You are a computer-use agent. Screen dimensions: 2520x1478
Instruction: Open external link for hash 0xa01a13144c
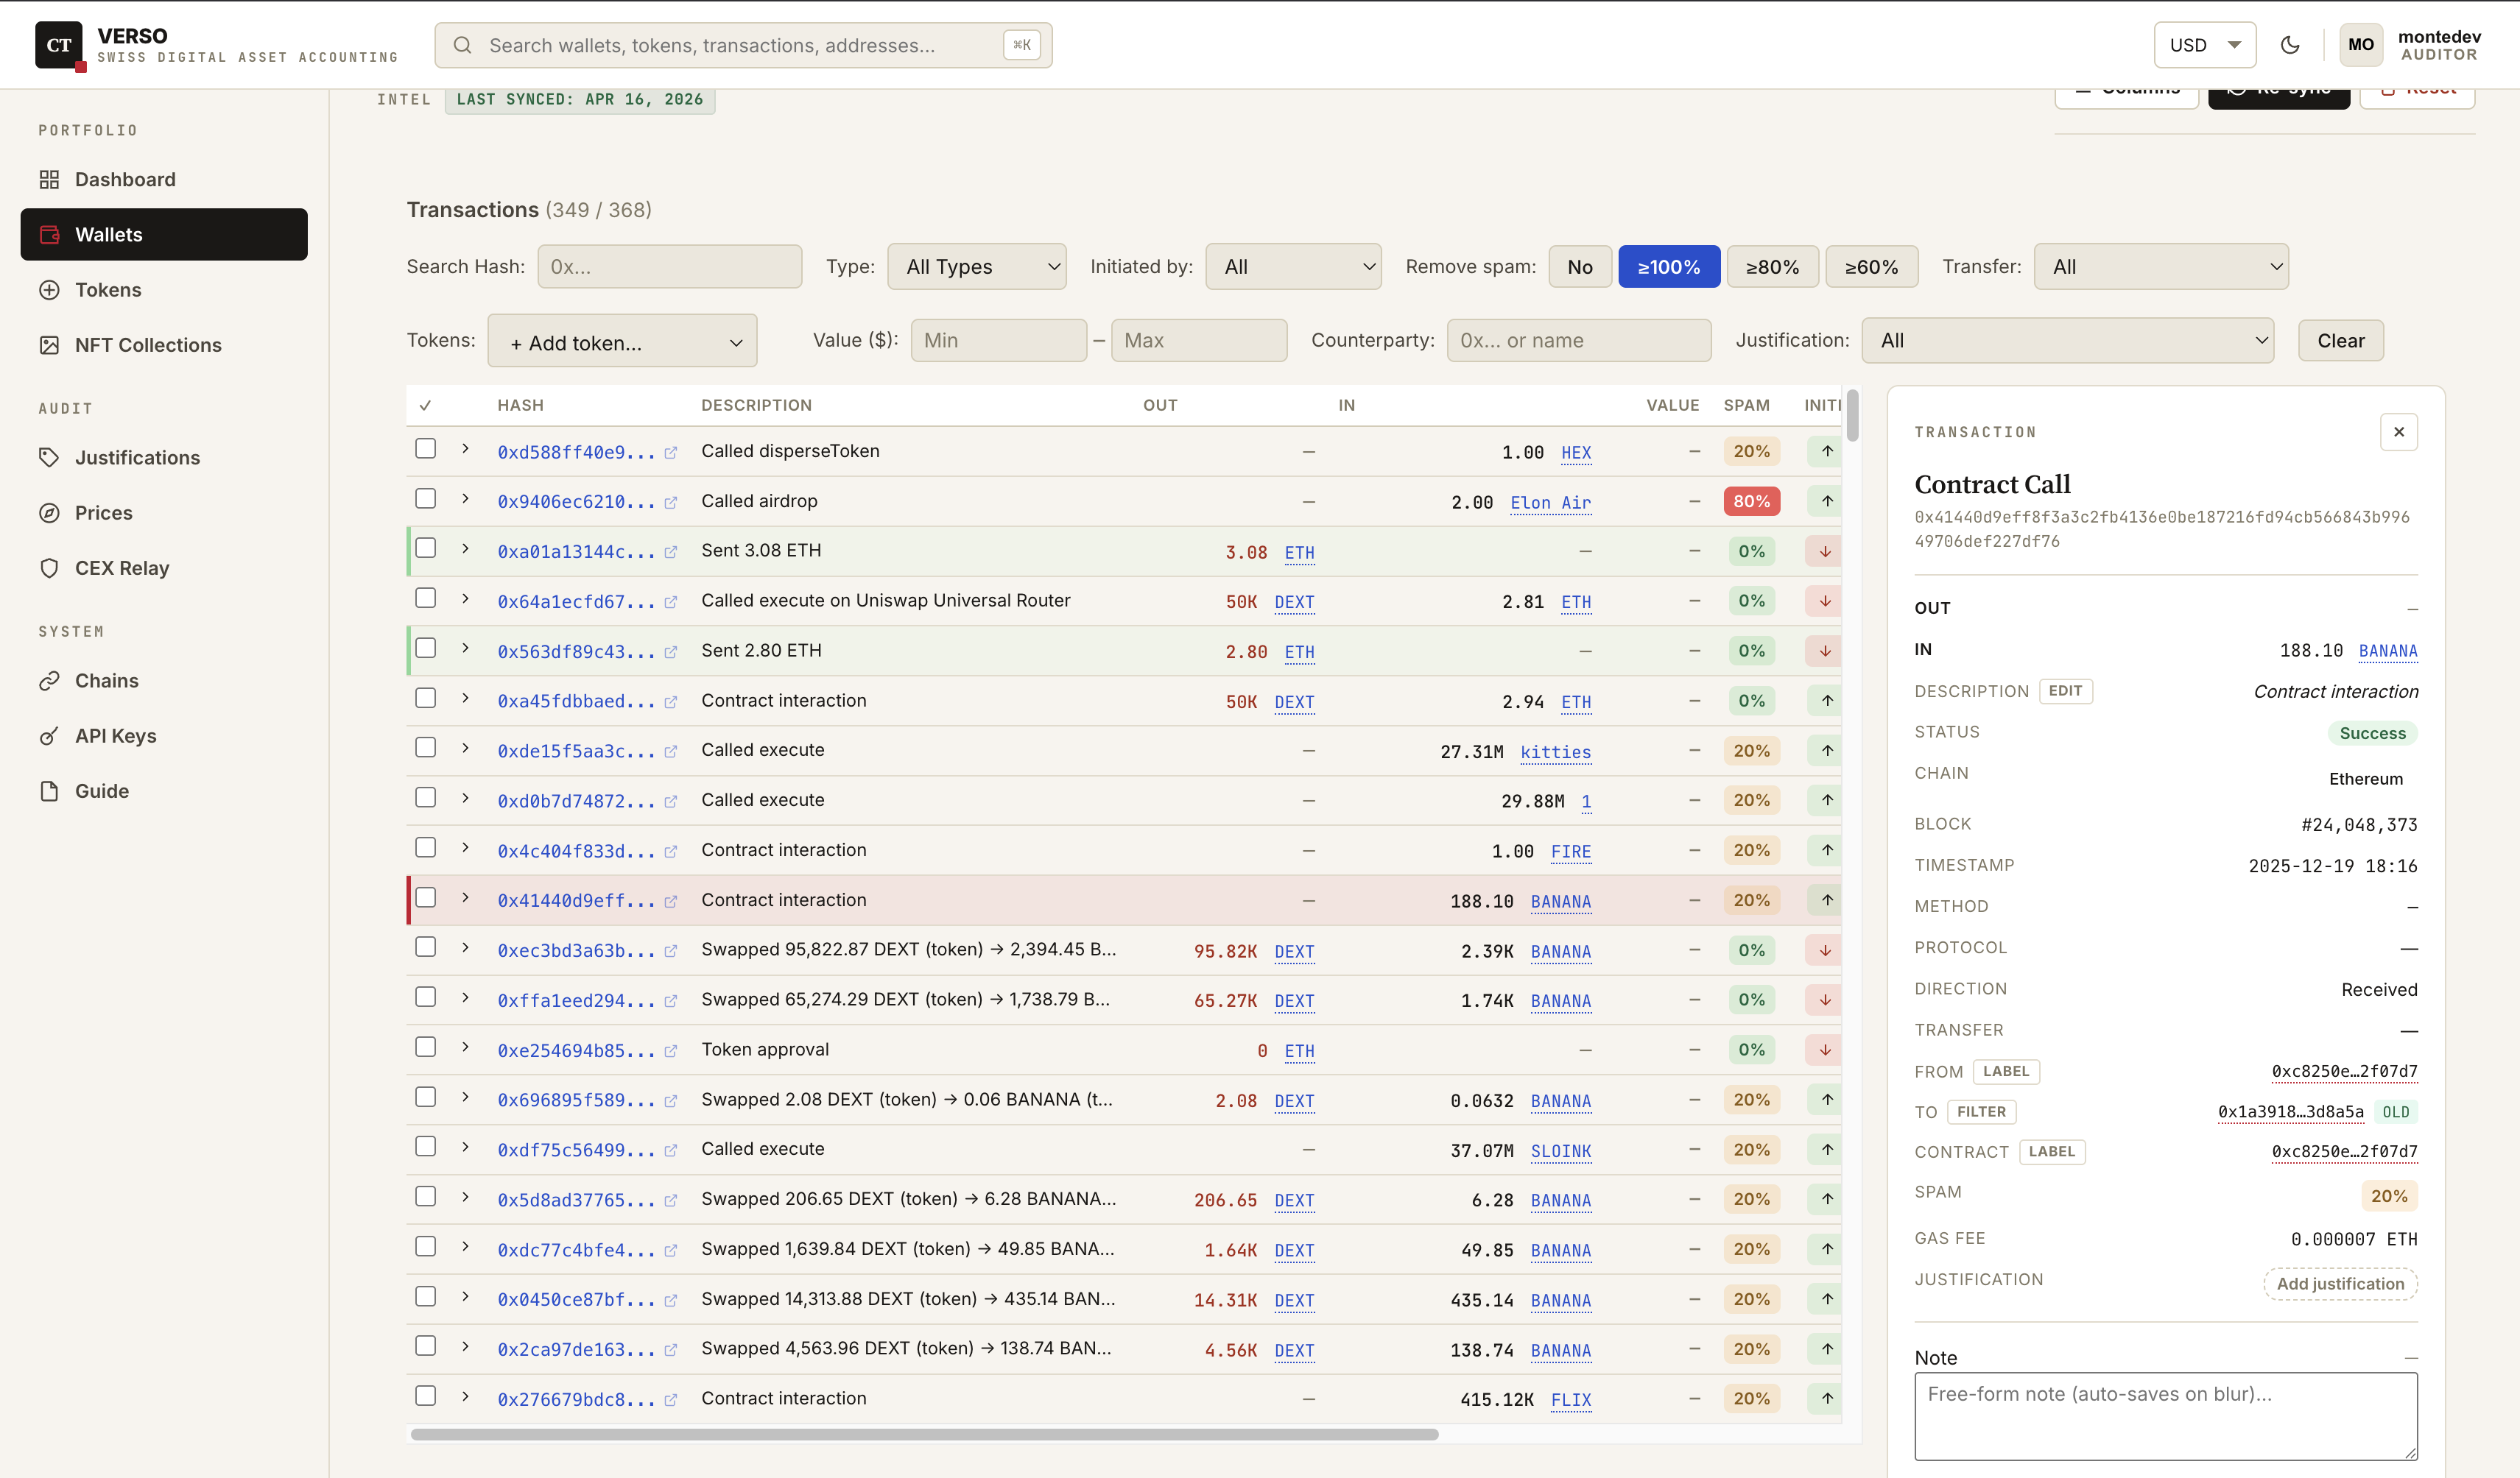tap(670, 551)
